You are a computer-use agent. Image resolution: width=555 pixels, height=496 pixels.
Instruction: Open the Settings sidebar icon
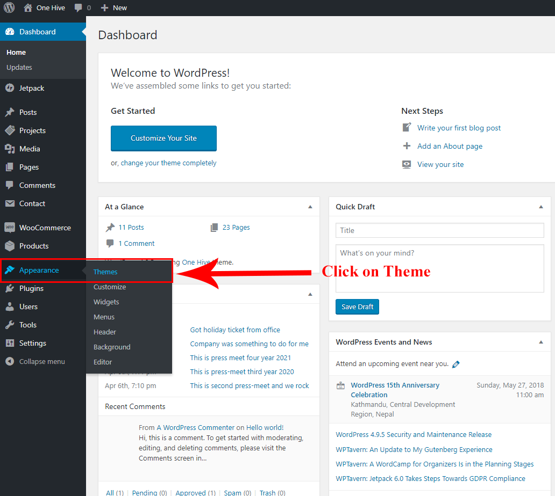10,343
